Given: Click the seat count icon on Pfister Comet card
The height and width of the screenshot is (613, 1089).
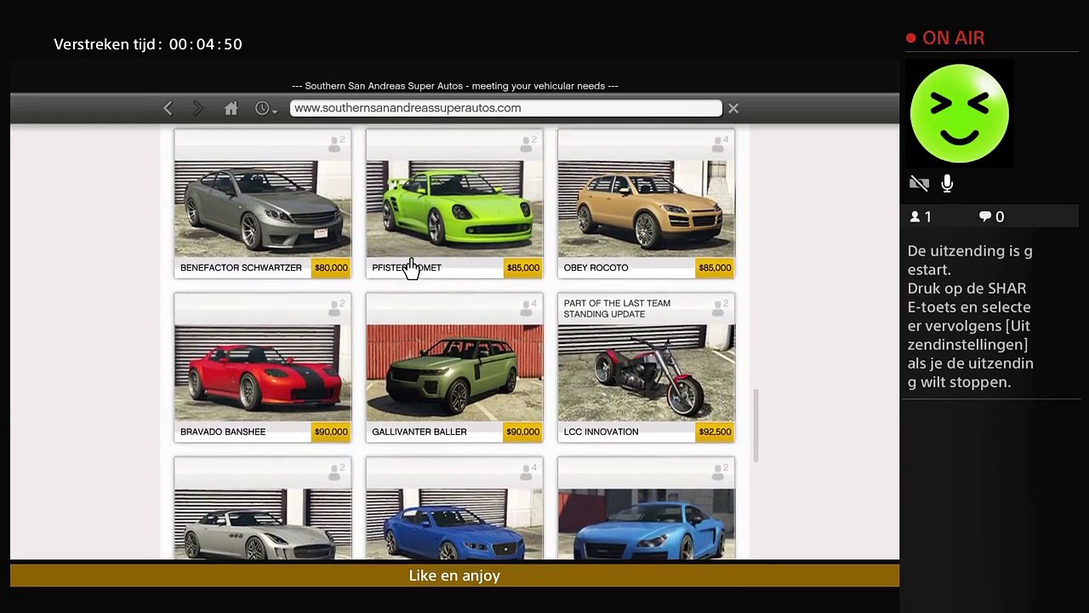Looking at the screenshot, I should pos(529,143).
